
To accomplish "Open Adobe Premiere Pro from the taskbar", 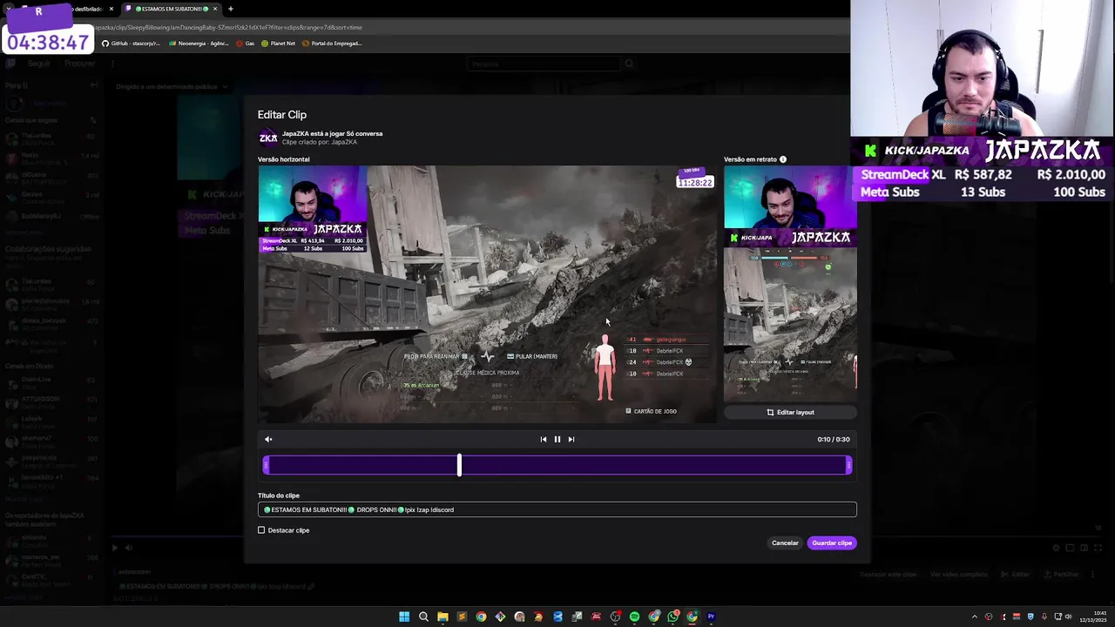I will [711, 617].
